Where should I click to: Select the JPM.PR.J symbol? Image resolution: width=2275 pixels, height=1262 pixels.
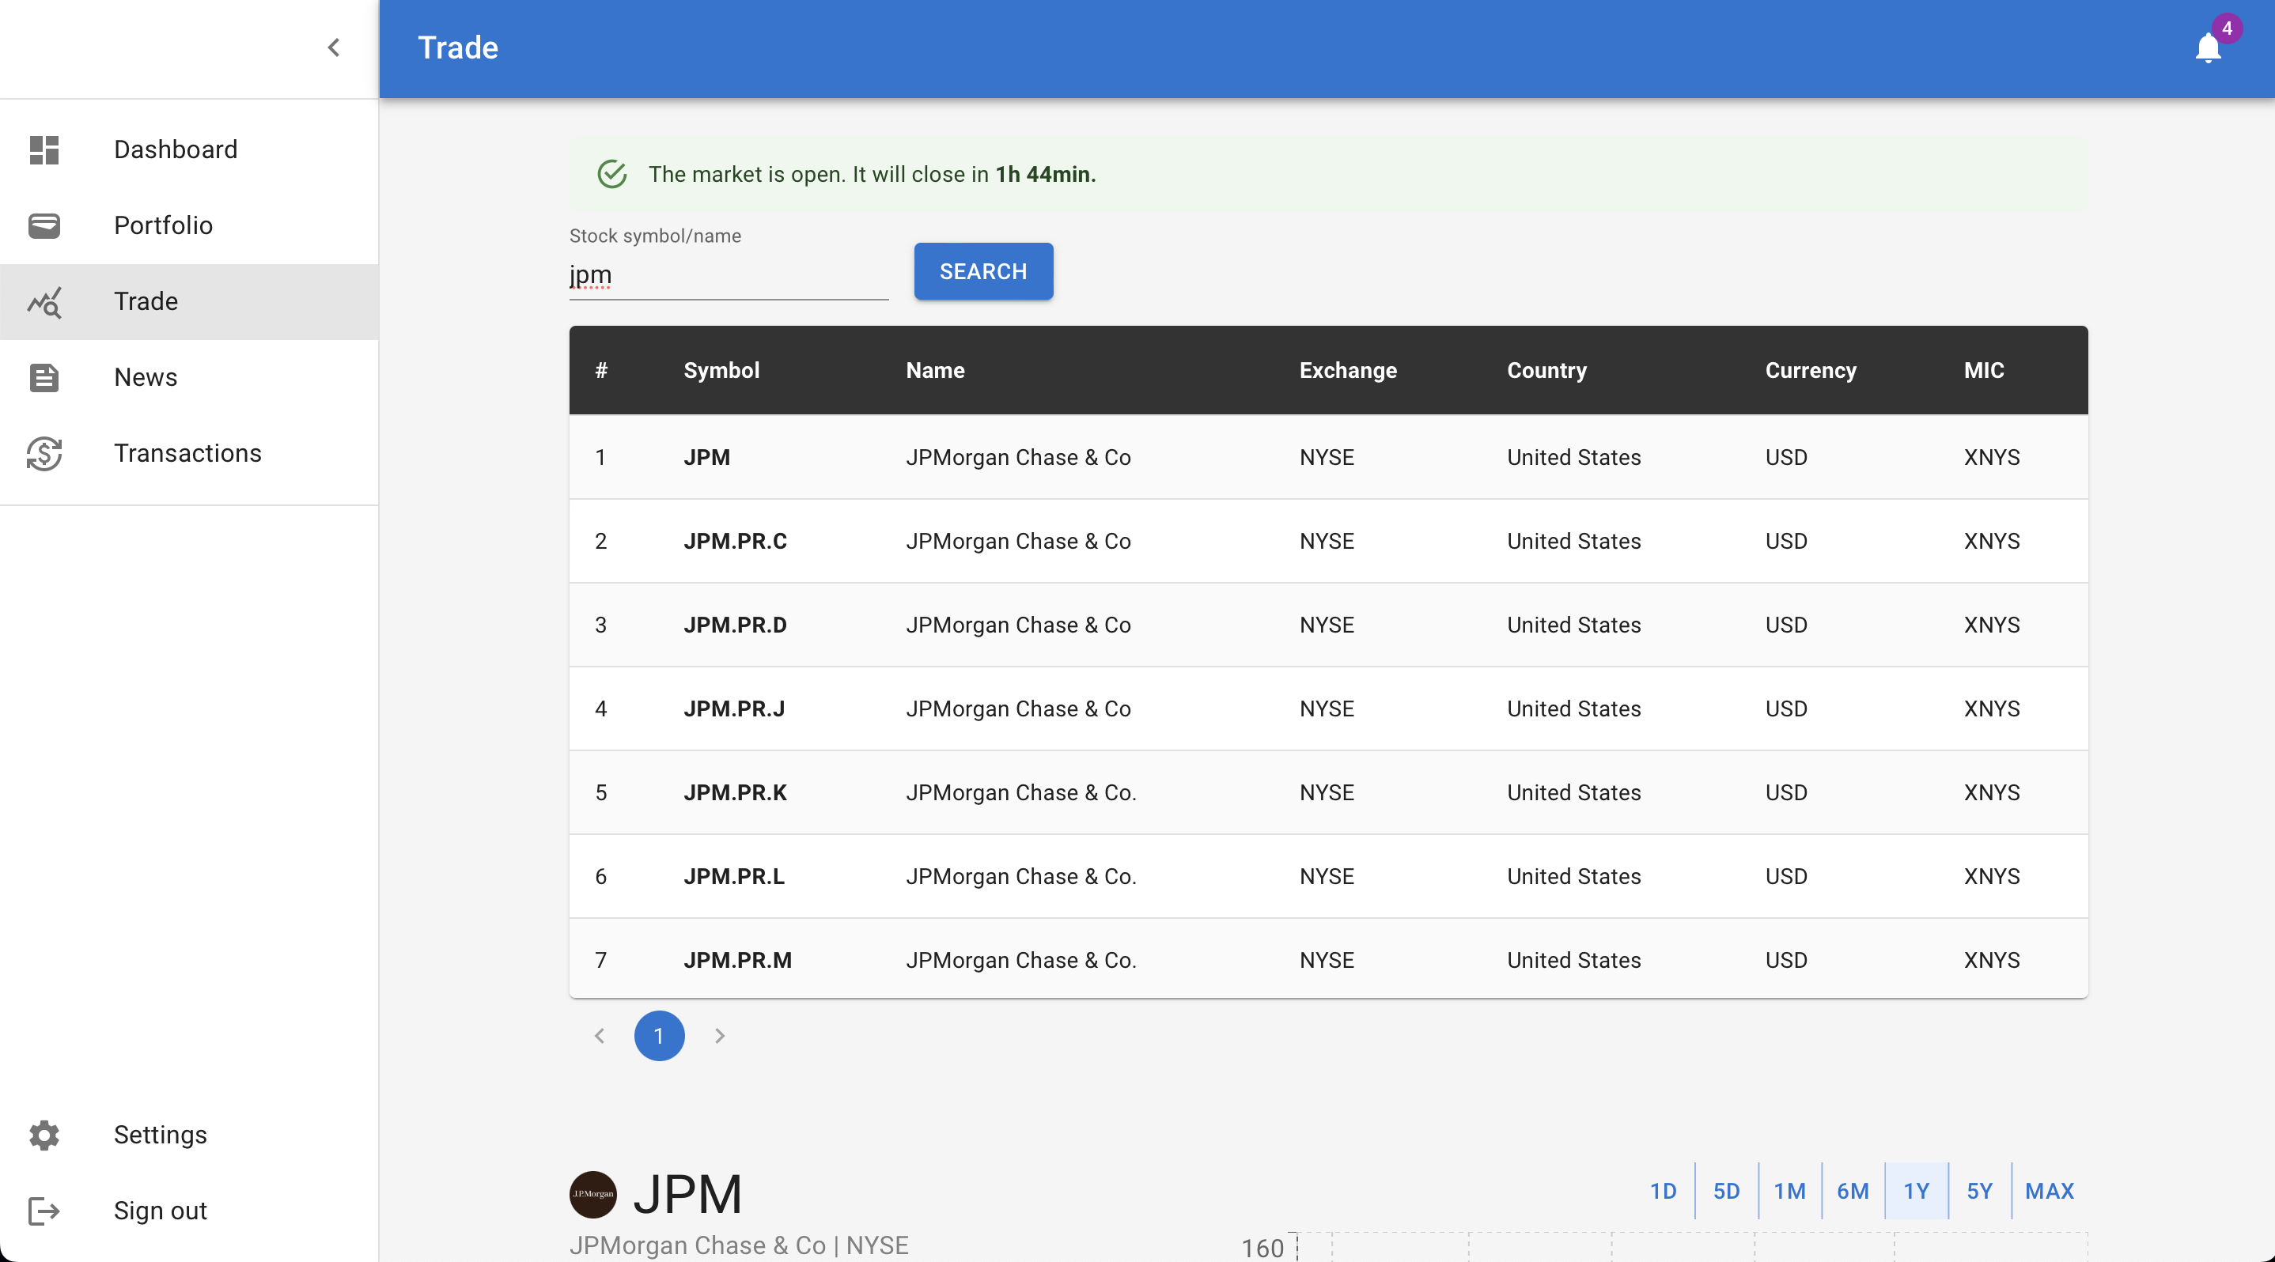click(734, 708)
